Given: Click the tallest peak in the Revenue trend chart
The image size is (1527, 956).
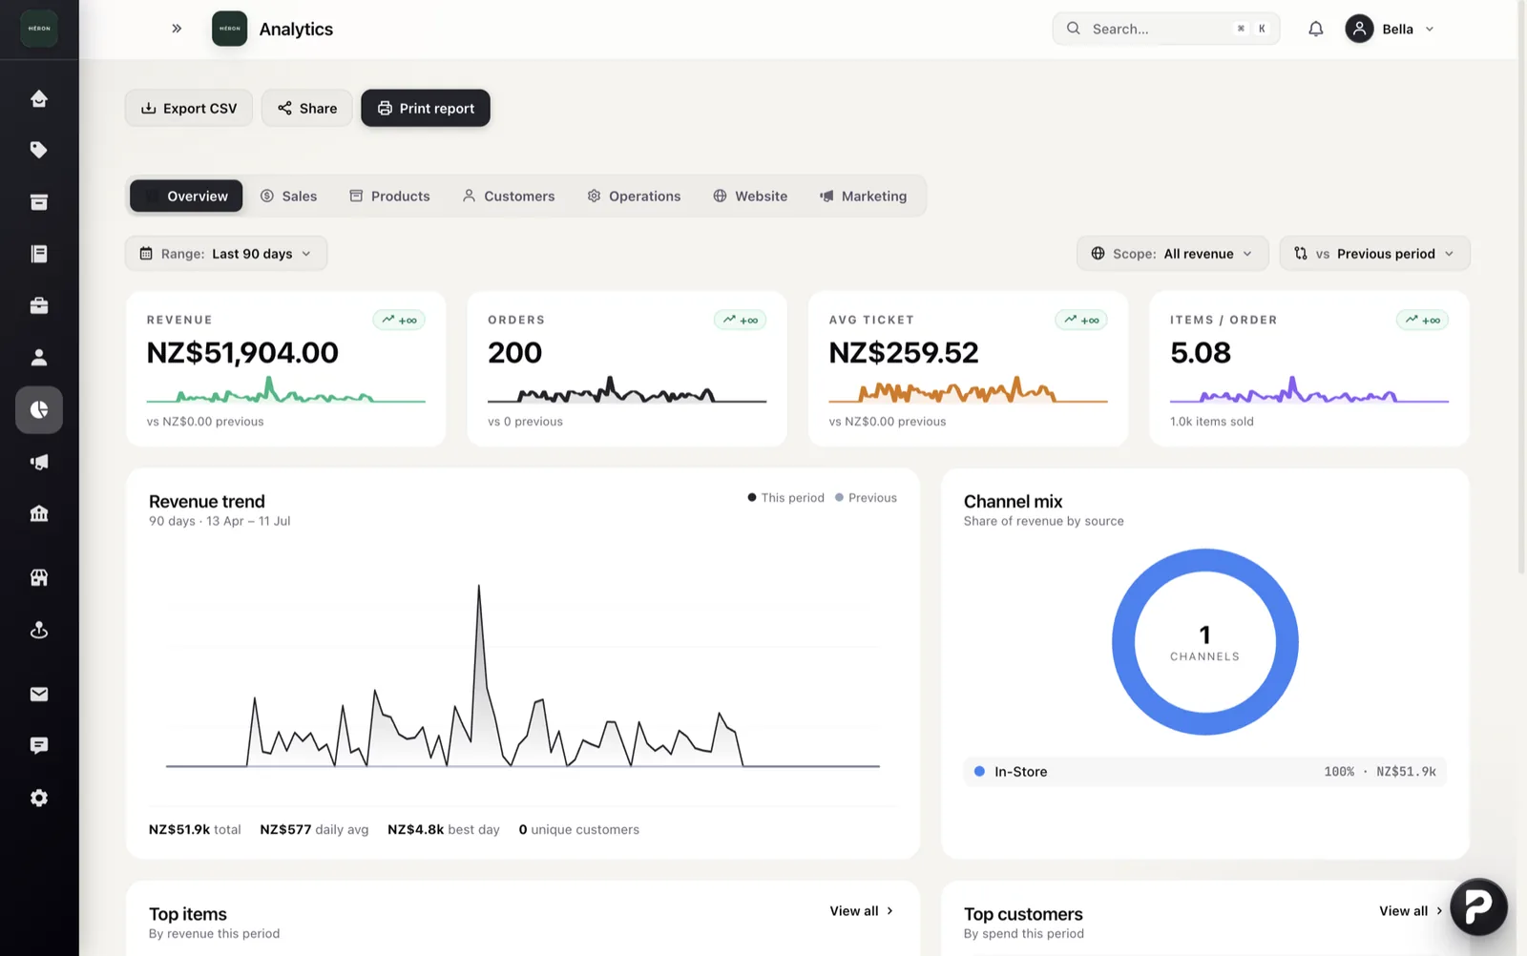Looking at the screenshot, I should [479, 588].
